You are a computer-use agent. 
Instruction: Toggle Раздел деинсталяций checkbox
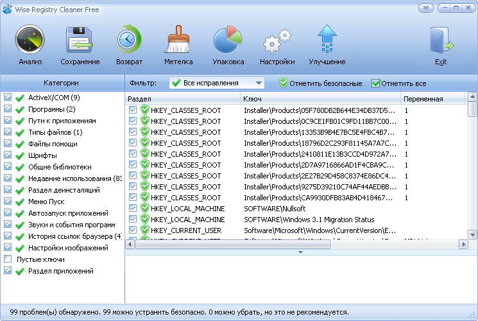pyautogui.click(x=8, y=190)
